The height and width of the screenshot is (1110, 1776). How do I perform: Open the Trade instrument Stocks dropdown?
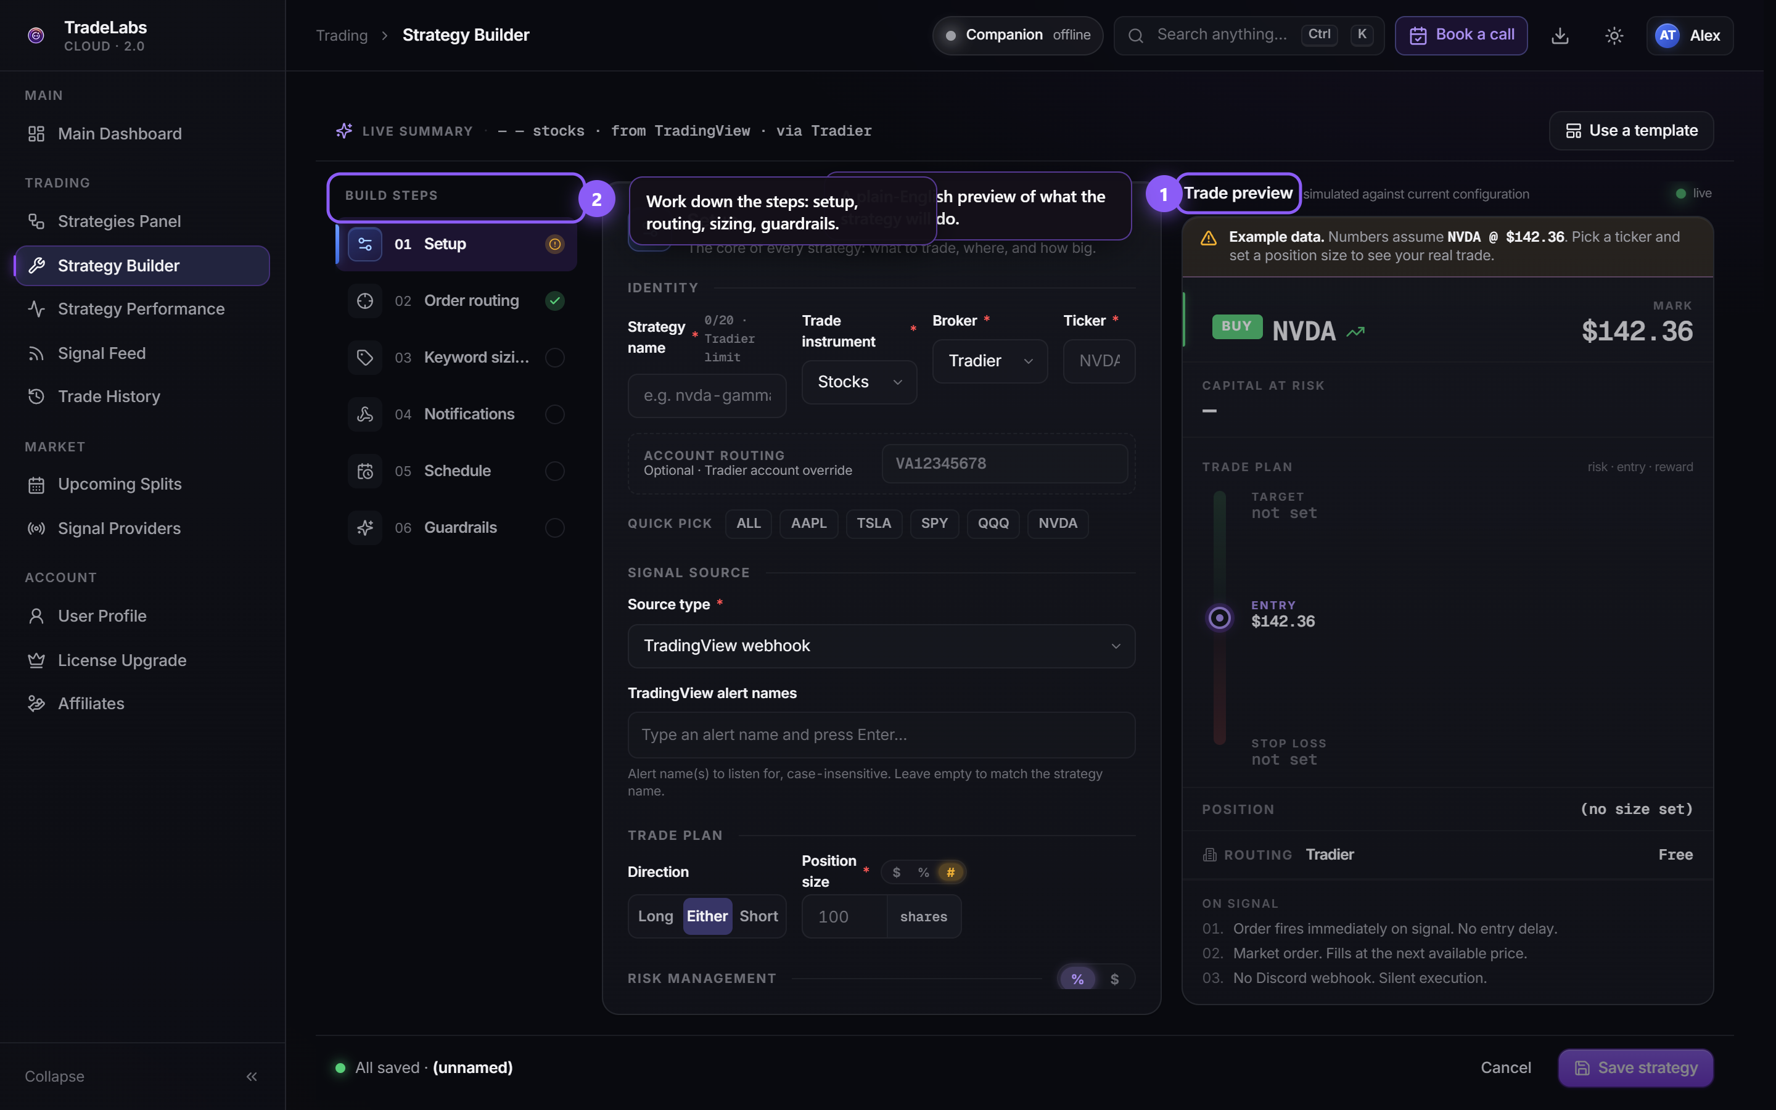[x=860, y=382]
